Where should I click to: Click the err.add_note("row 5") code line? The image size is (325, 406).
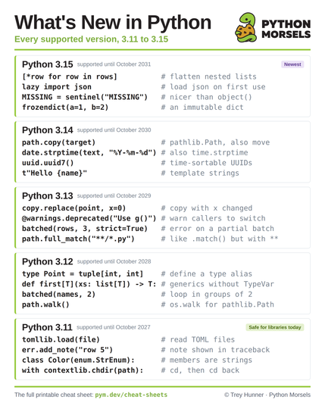[x=67, y=350]
